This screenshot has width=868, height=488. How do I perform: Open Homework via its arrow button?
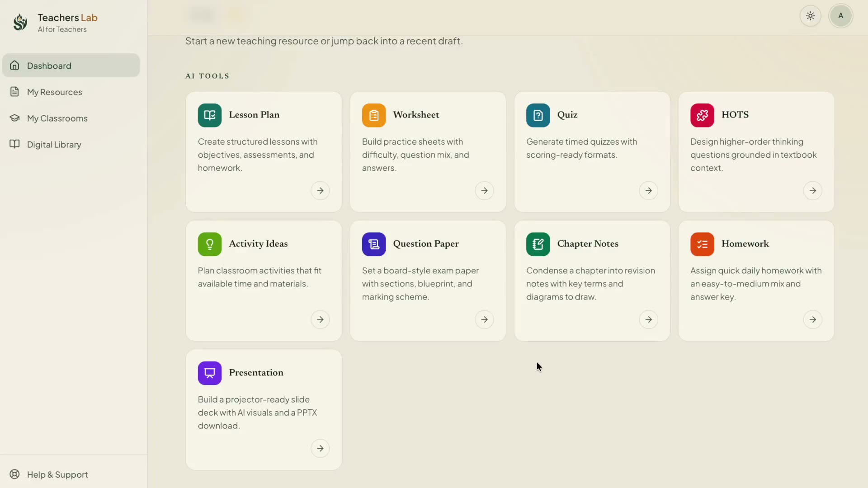click(812, 319)
